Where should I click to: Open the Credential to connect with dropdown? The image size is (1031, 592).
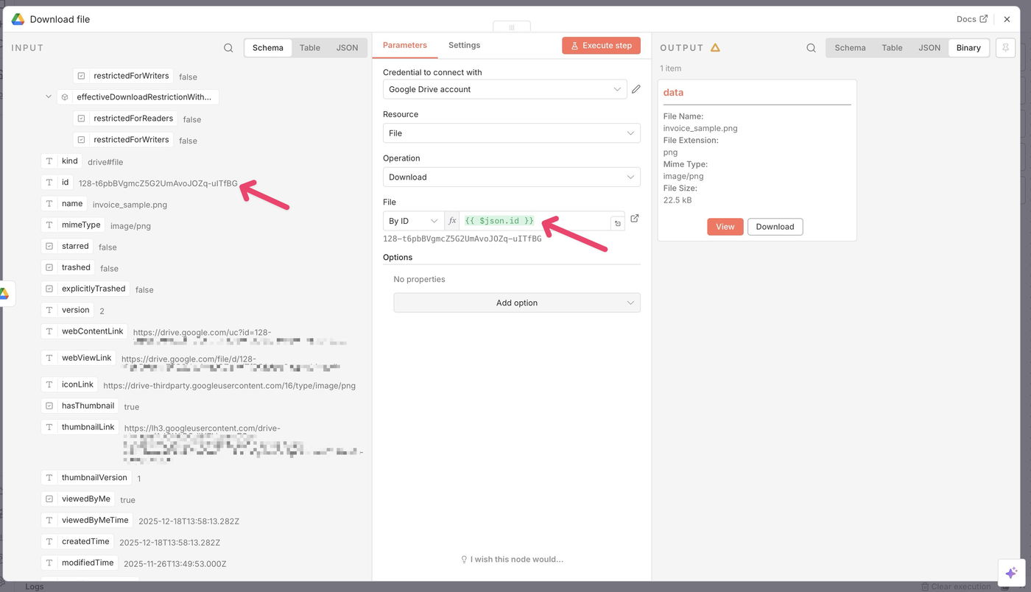[505, 89]
